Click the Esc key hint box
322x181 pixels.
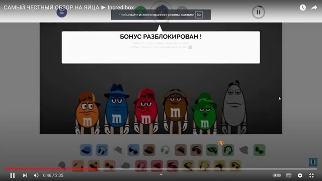[x=199, y=15]
